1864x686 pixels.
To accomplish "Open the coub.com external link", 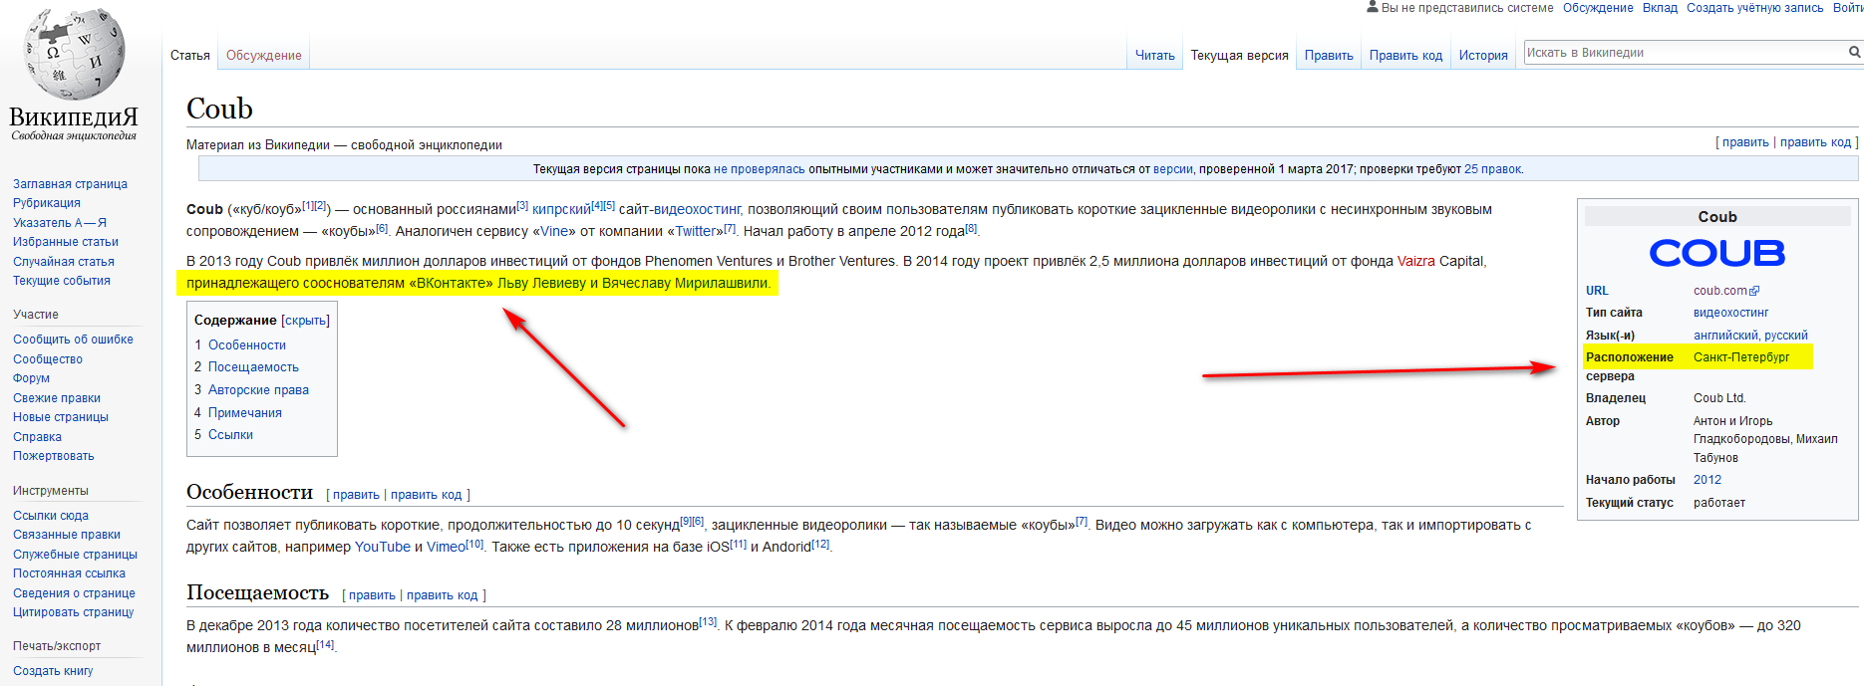I will pos(1726,291).
